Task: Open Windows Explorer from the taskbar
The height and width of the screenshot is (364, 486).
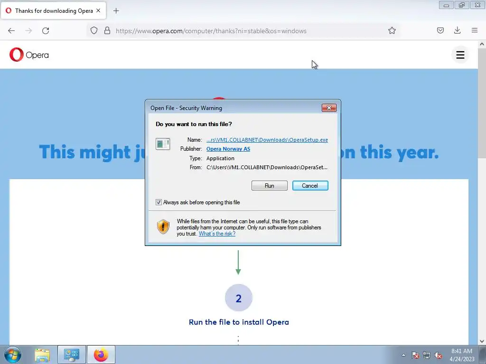Action: [42, 355]
